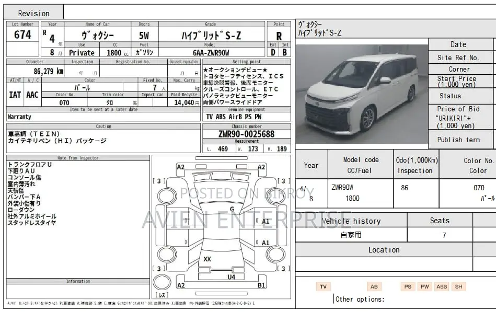Click the 'Note from inspector' heading
This screenshot has width=496, height=333.
78,158
